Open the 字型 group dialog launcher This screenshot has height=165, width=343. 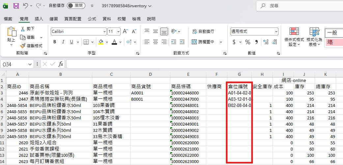click(138, 53)
